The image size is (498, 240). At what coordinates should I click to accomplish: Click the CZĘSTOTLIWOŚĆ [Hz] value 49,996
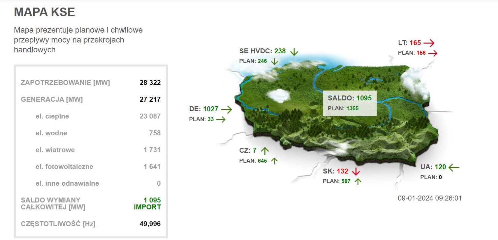(x=150, y=224)
